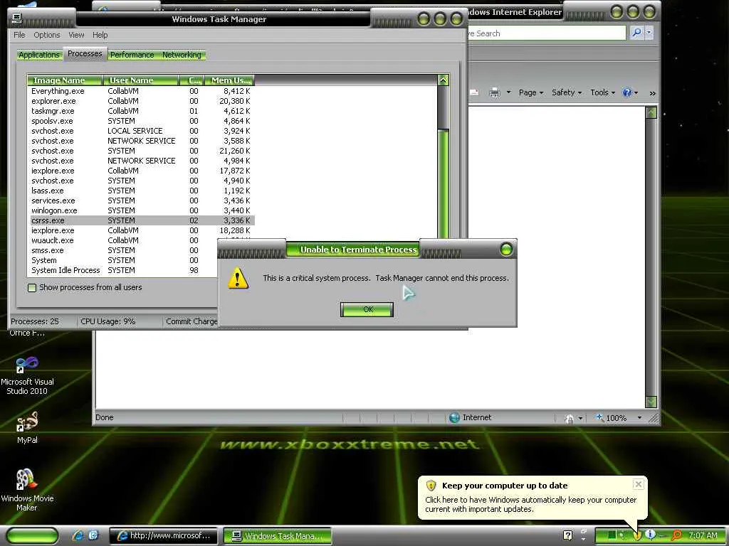Select the winlogon.exe process row
The image size is (729, 546).
(x=141, y=210)
